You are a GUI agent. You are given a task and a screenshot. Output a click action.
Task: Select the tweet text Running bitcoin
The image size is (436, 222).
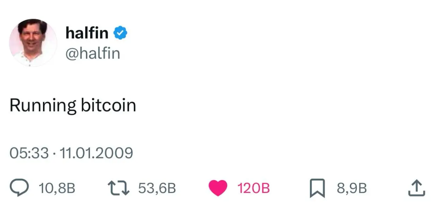click(x=73, y=105)
